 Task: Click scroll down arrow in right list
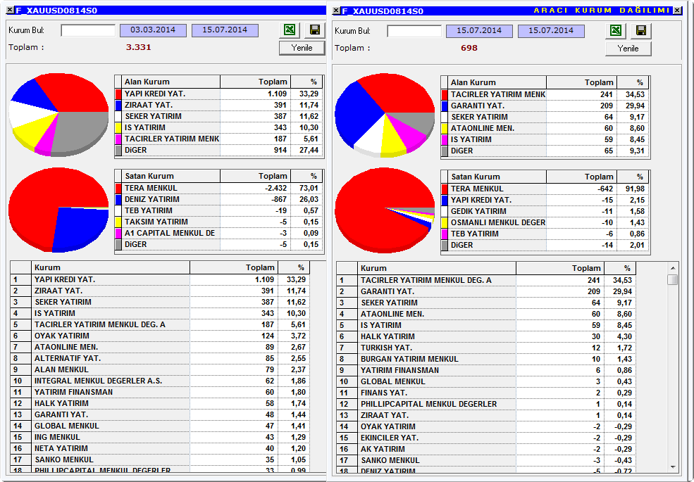[x=673, y=467]
